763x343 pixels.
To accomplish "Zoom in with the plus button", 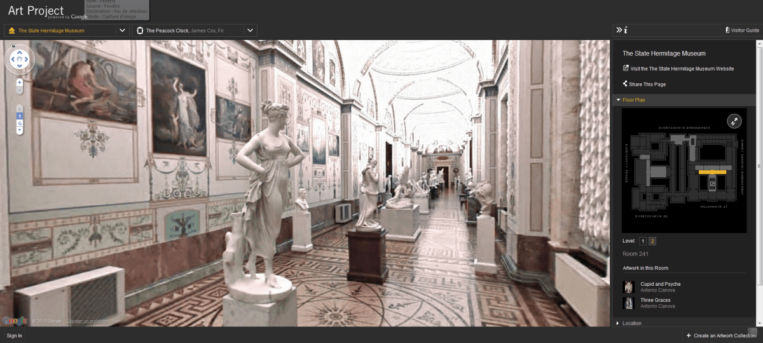I will [x=20, y=83].
